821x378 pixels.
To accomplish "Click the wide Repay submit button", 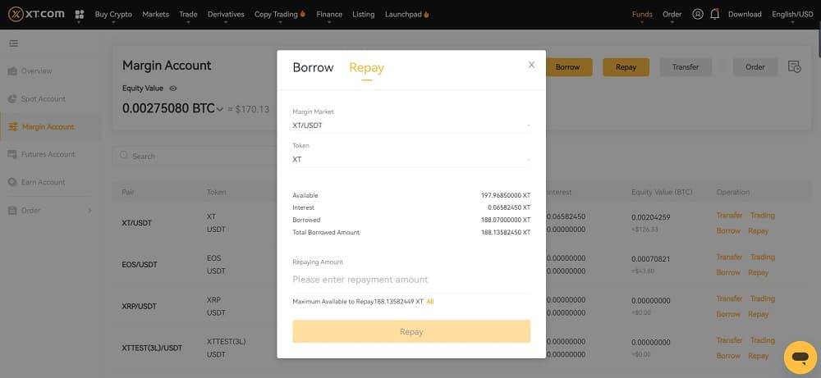I will click(411, 331).
